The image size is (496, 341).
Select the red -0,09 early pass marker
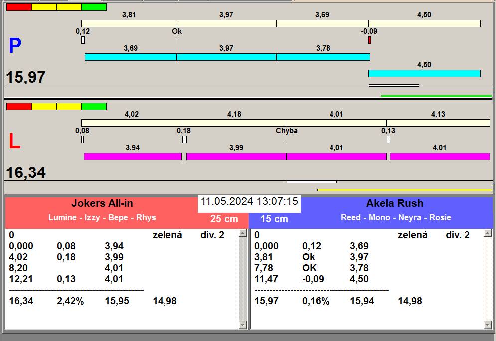[369, 40]
